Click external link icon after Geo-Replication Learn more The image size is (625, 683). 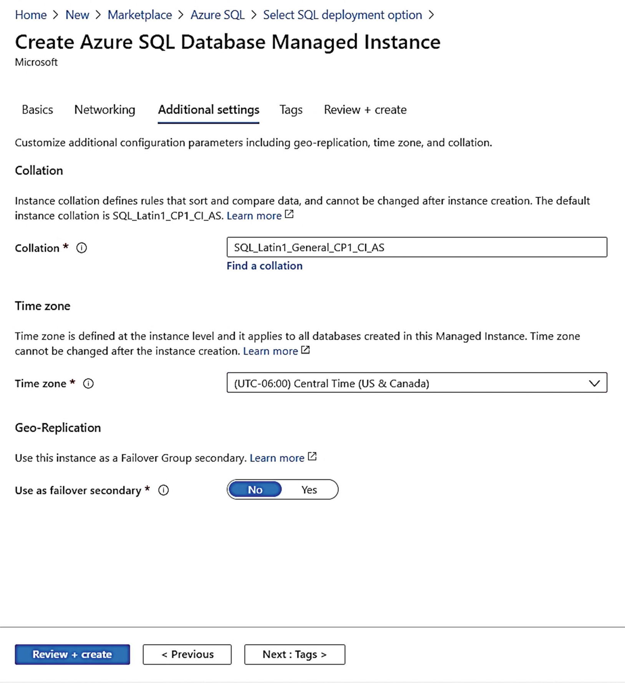[x=312, y=456]
